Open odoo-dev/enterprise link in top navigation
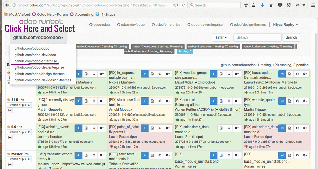 [x=205, y=25]
